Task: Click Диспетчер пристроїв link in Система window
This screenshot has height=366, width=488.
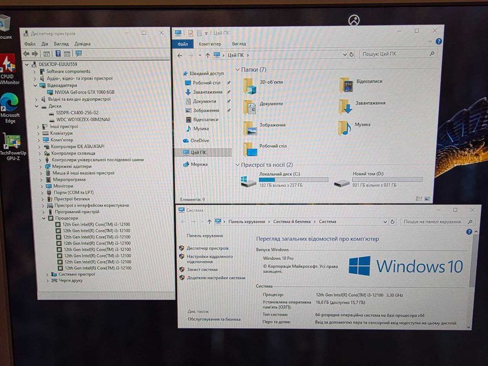Action: tap(208, 248)
